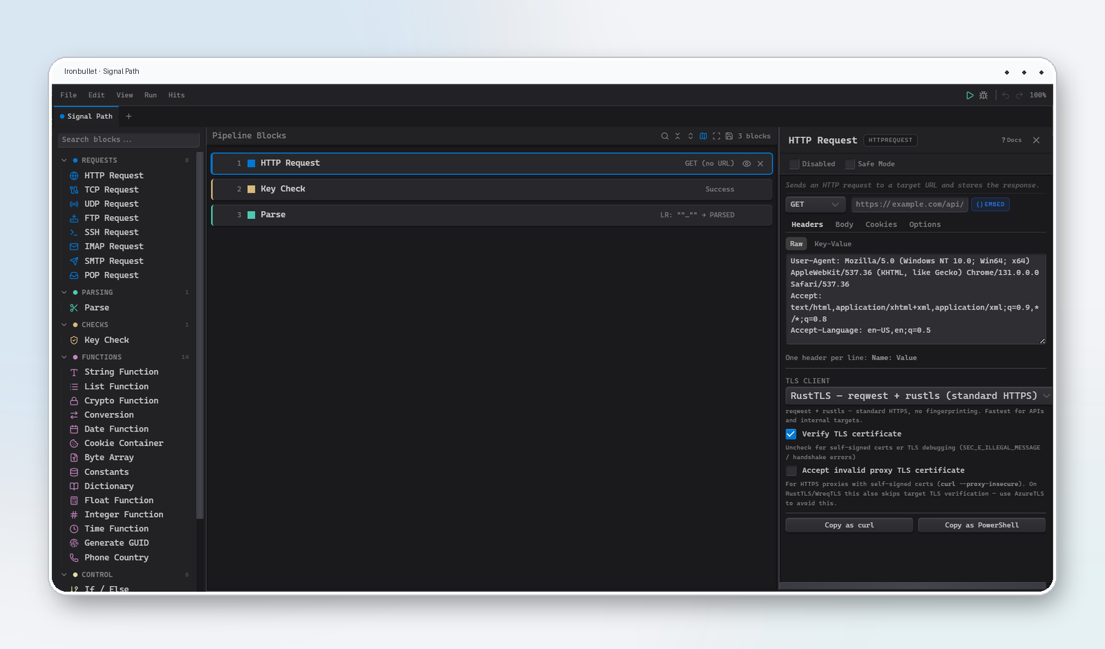Click the undo arrow icon

1006,95
